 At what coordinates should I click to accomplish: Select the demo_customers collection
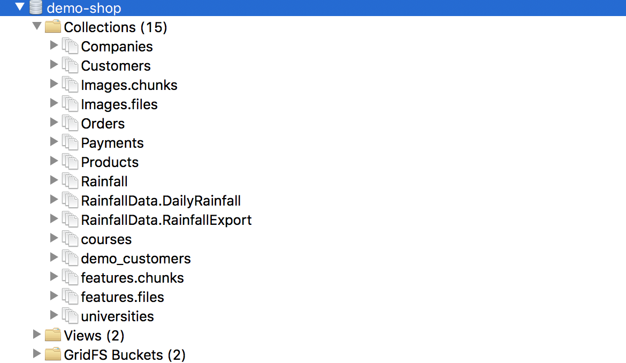pos(136,258)
